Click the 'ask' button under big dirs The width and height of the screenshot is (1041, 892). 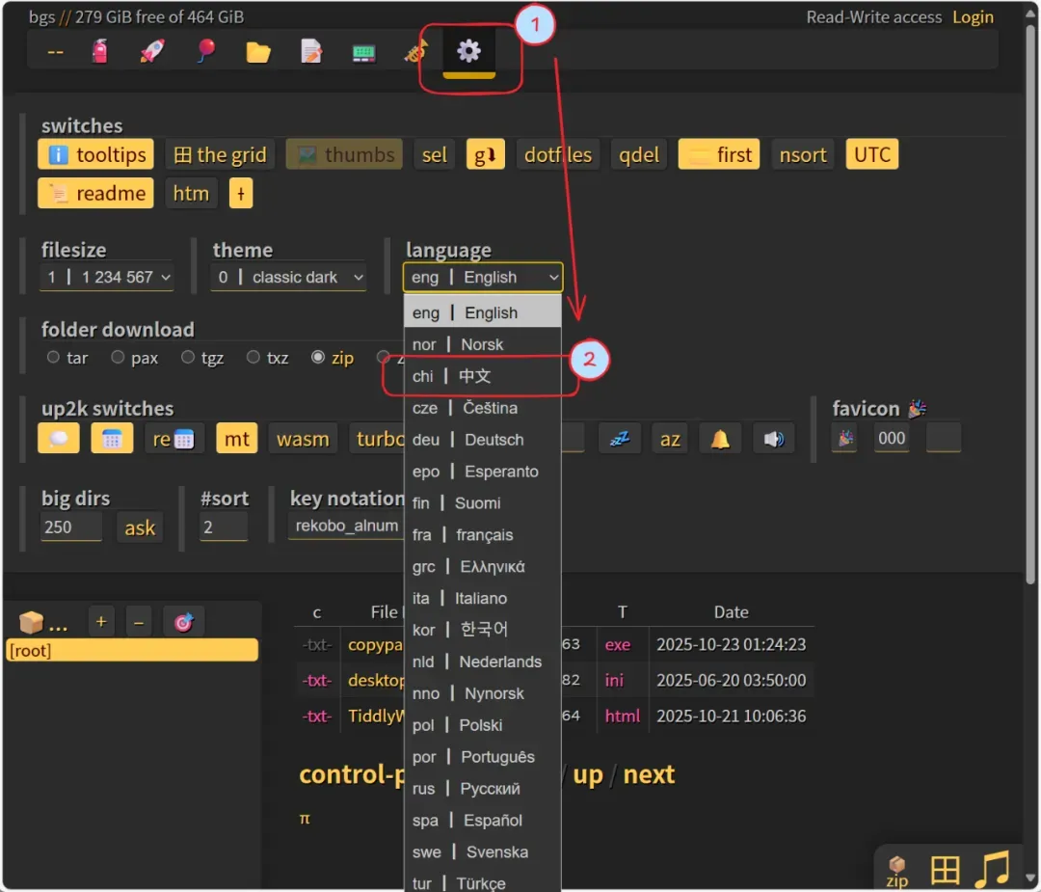click(140, 528)
